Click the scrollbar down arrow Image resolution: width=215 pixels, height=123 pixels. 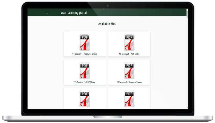pyautogui.click(x=187, y=108)
